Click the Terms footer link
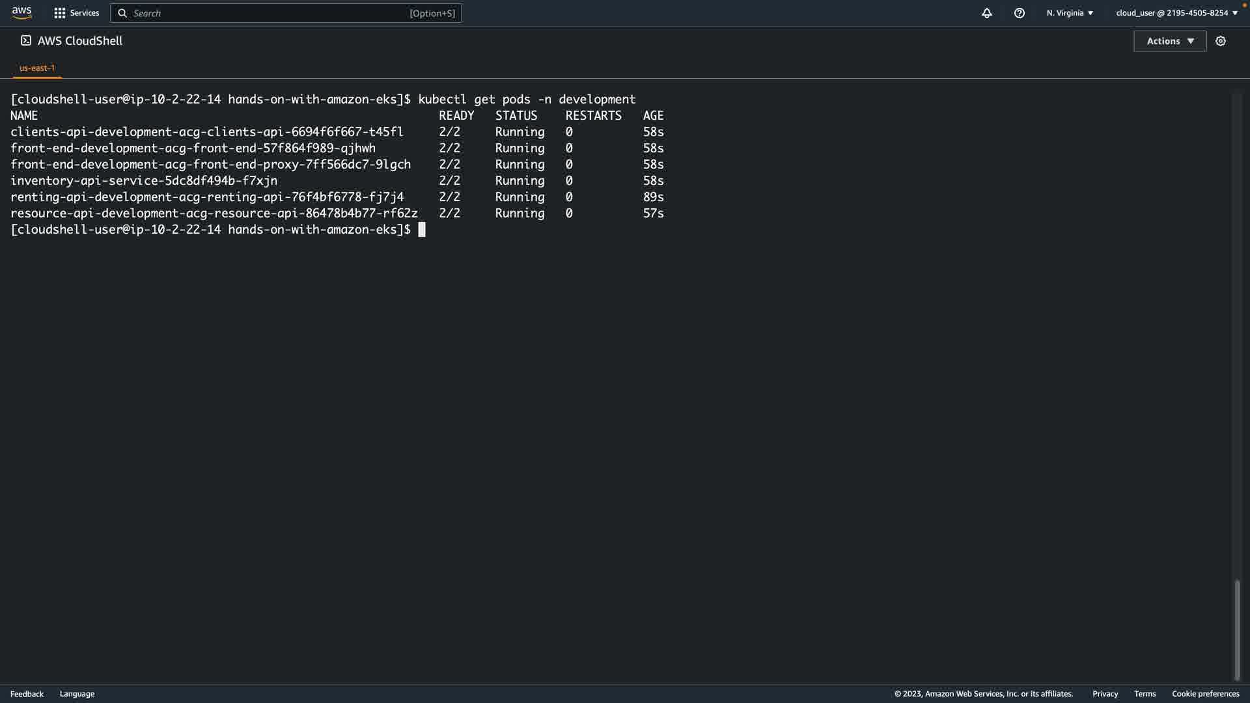 coord(1145,694)
